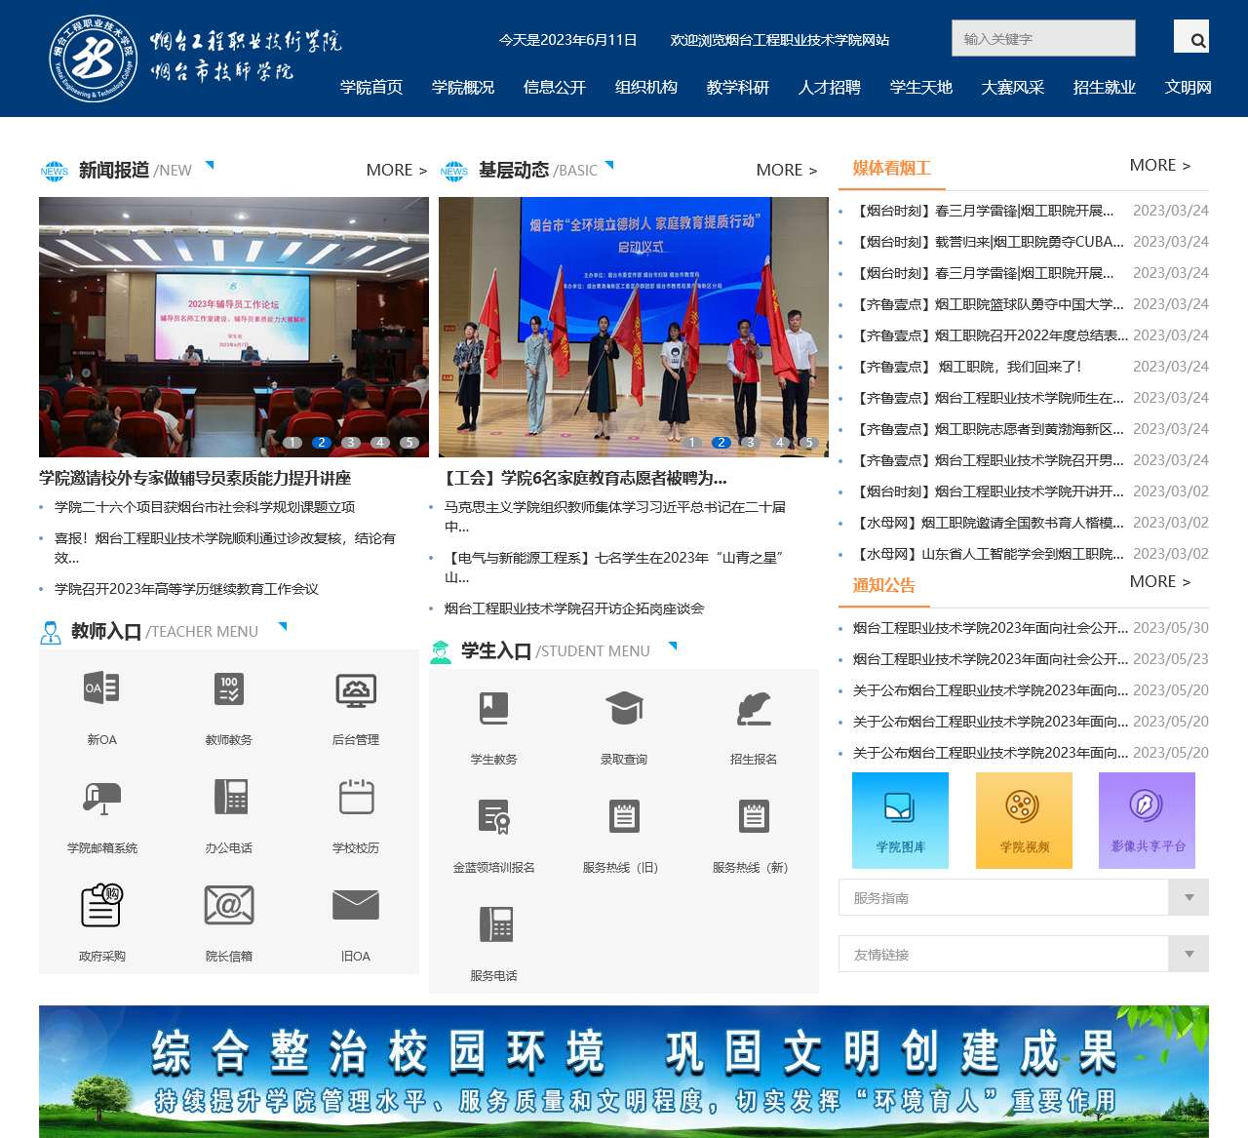Click the 招生报名 signup icon

(754, 709)
